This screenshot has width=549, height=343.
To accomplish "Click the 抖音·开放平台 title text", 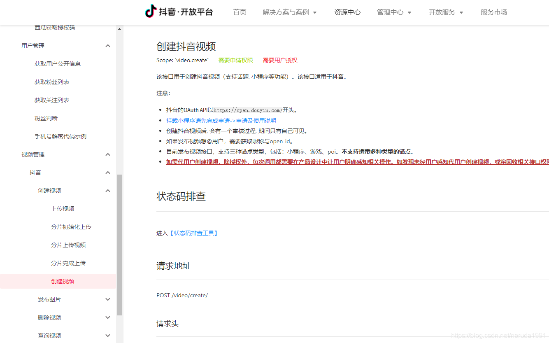I will 186,12.
